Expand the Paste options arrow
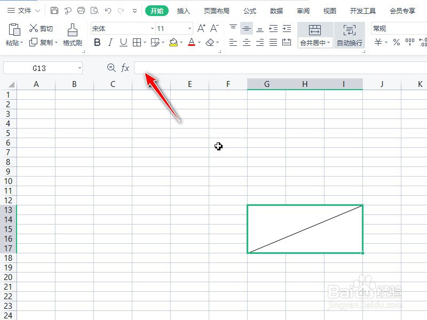Viewport: 427px width, 320px height. pyautogui.click(x=21, y=43)
